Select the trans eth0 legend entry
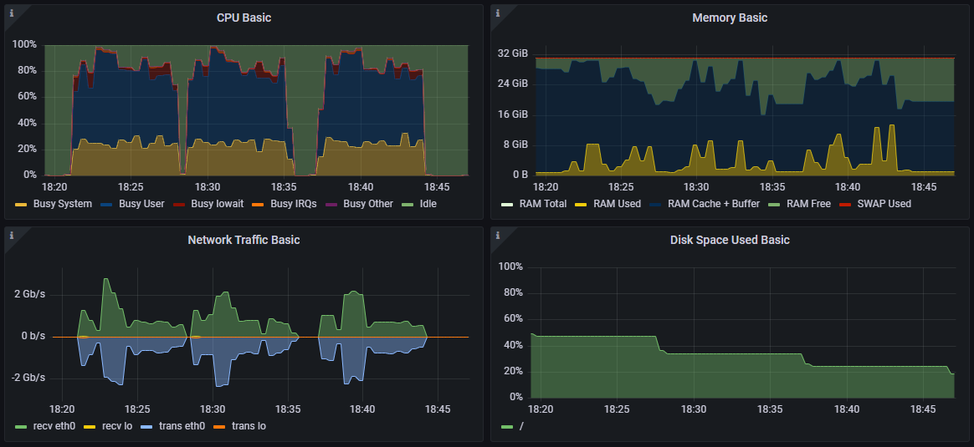 (x=182, y=426)
